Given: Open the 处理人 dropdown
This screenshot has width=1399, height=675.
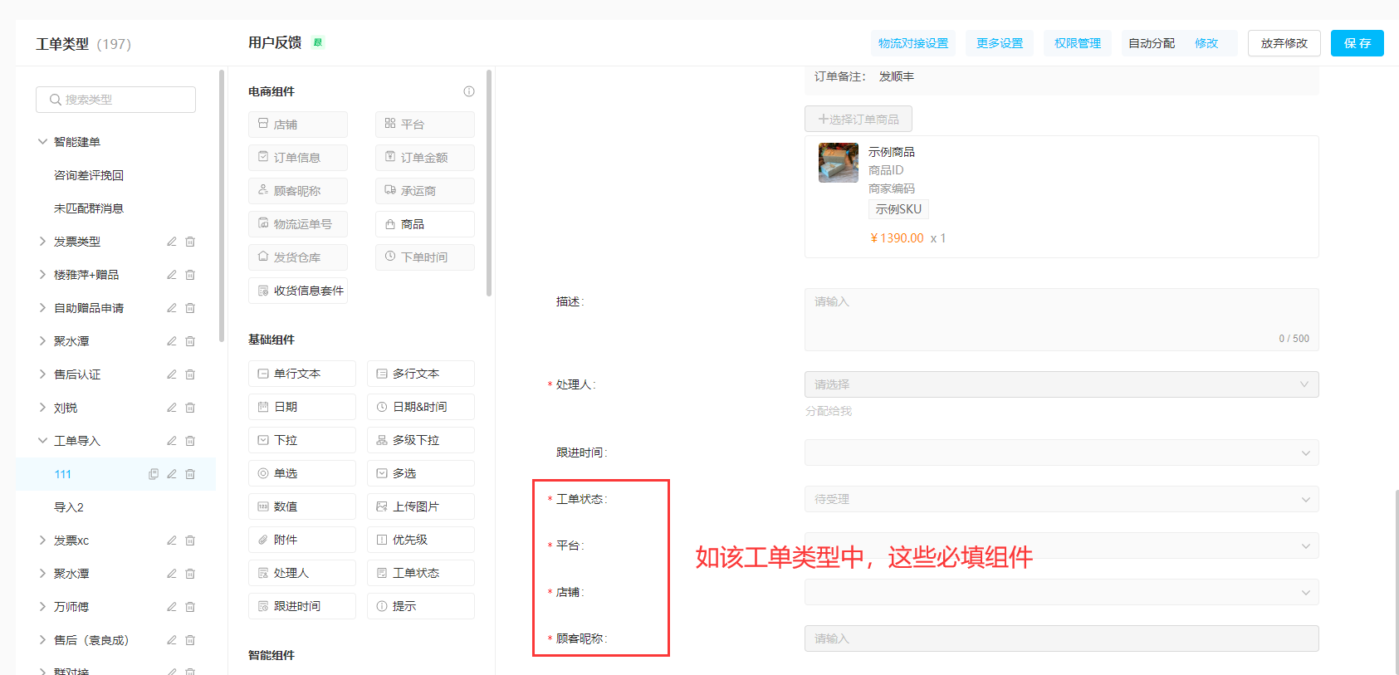Looking at the screenshot, I should pos(1062,384).
